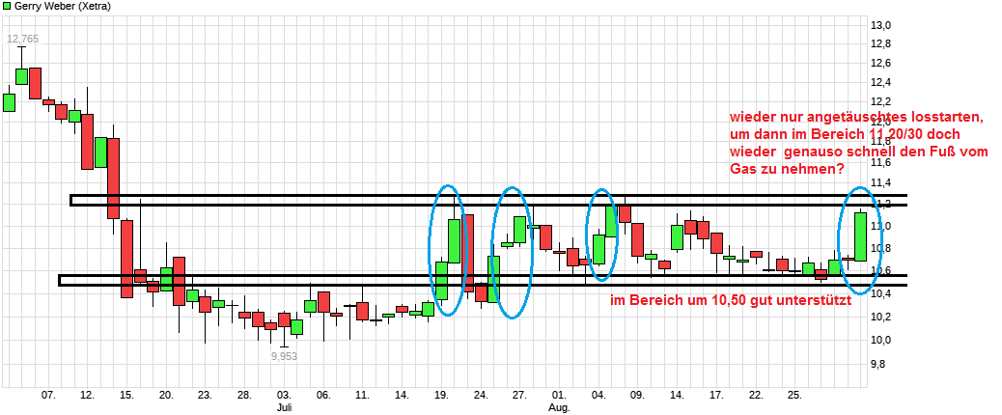Click the 12,765 high price label
This screenshot has height=415, width=1002.
coord(23,40)
